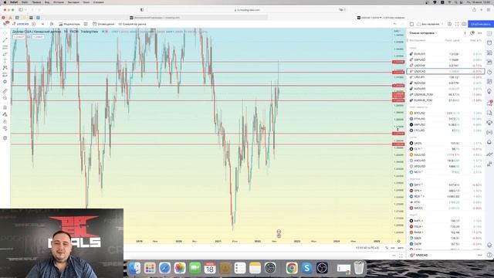
Task: Open layout selection square icon
Action: pos(411,24)
